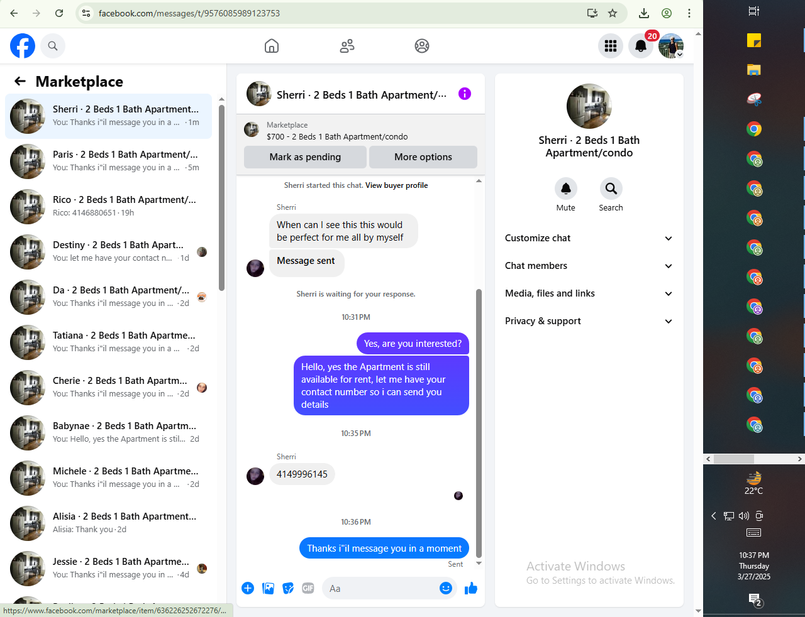Open Paris apartment conversation
The width and height of the screenshot is (805, 617).
[x=108, y=161]
